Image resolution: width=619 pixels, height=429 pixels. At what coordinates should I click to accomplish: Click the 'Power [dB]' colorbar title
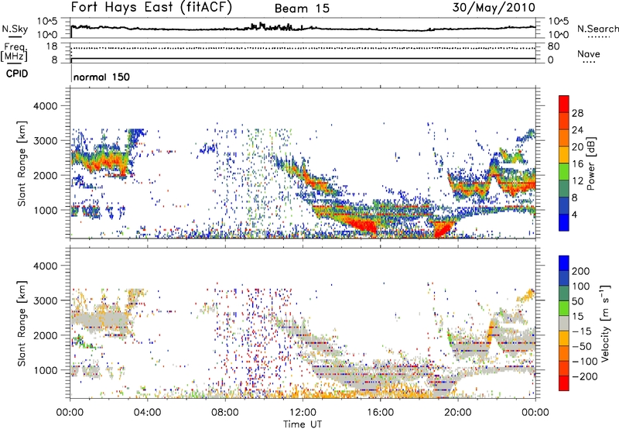[x=590, y=163]
